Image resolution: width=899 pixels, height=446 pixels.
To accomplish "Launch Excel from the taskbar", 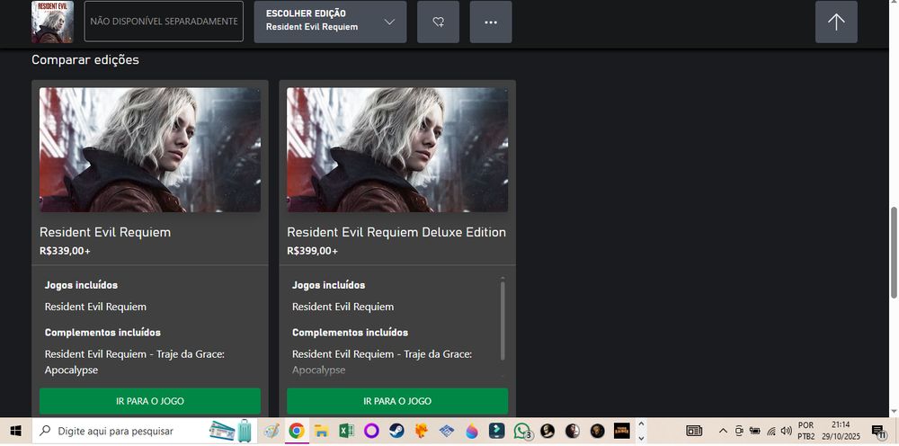I will [x=346, y=432].
